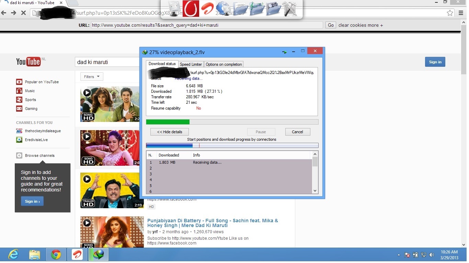This screenshot has height=263, width=469.
Task: Launch the red circle app in the dock
Action: click(x=191, y=9)
